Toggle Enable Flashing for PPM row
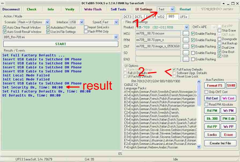The width and height of the screenshot is (240, 162). (x=193, y=40)
